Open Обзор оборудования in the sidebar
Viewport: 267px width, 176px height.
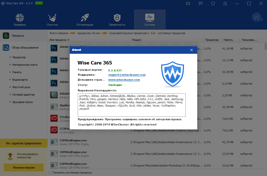24,48
